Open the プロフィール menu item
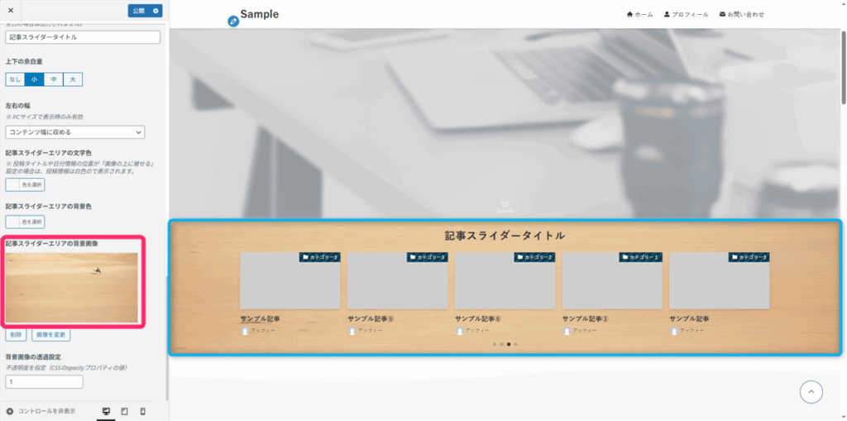This screenshot has height=421, width=847. coord(686,15)
